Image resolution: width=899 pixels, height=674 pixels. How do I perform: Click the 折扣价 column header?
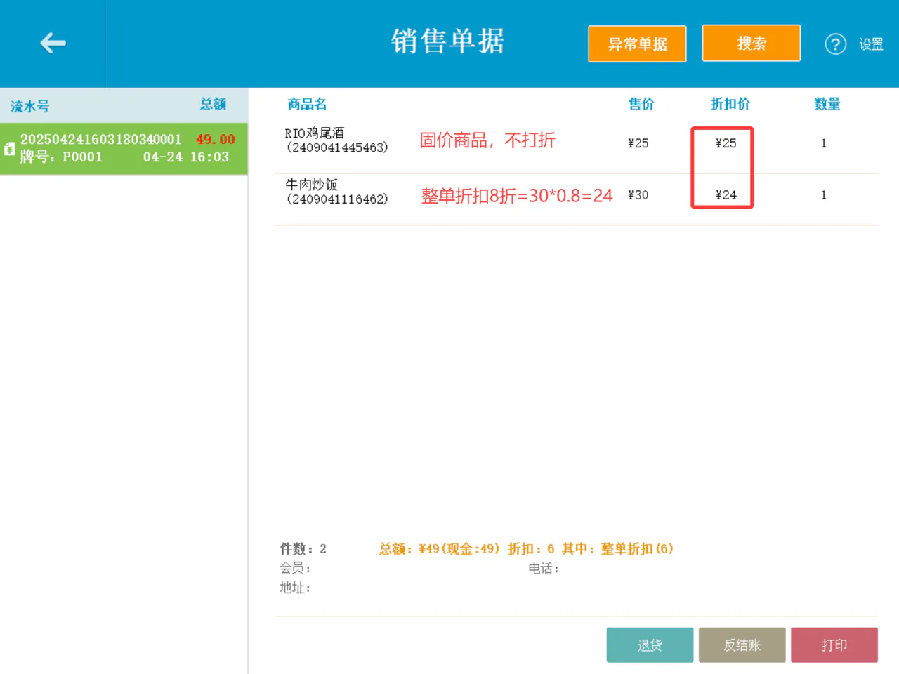coord(730,104)
